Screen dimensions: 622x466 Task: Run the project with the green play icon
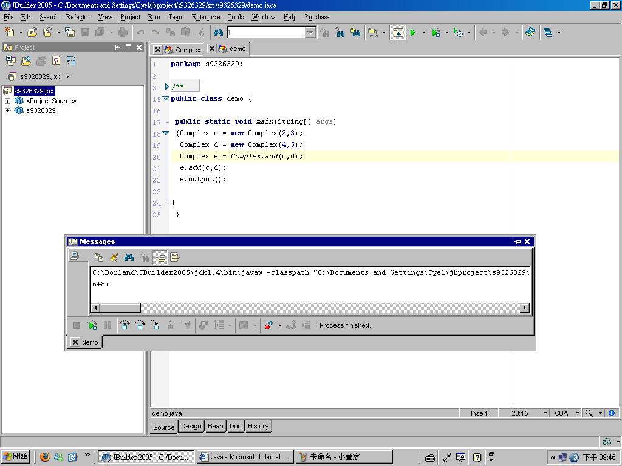click(x=413, y=32)
